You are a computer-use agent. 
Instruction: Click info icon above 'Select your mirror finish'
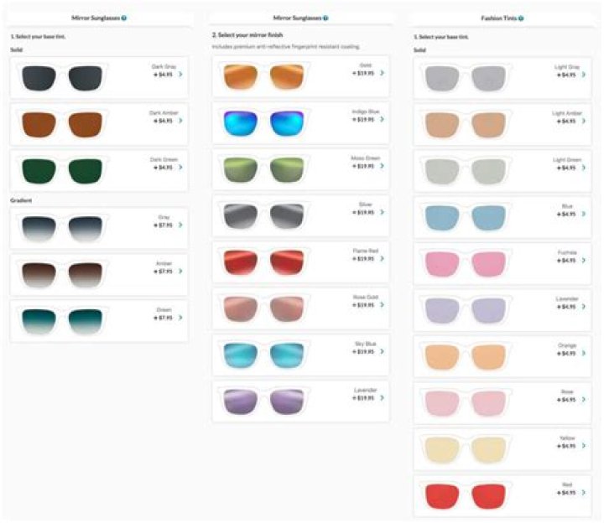[x=325, y=18]
